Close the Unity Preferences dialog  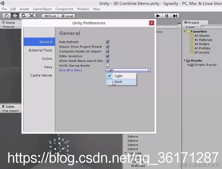[151, 23]
